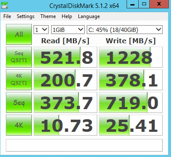
Task: Open the test size dropdown showing 1GiB
Action: (68, 30)
